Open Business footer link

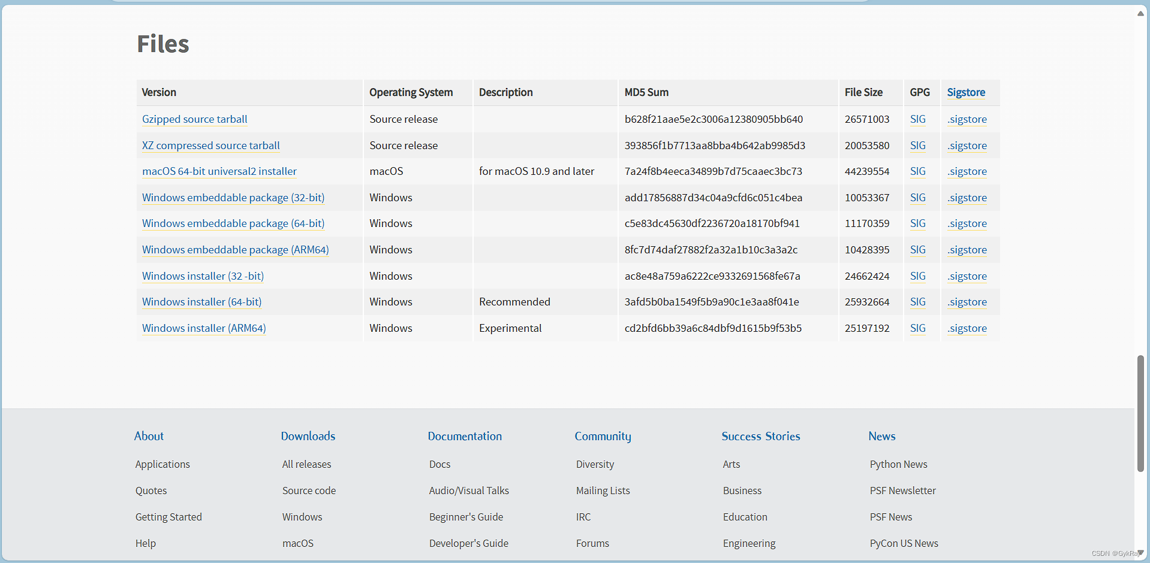(742, 491)
